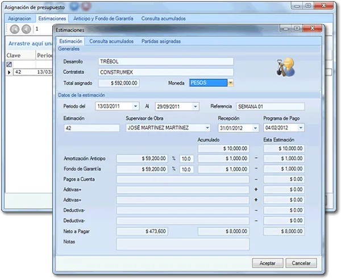Click Fondo de Garantía amount $59,200.00

point(142,169)
